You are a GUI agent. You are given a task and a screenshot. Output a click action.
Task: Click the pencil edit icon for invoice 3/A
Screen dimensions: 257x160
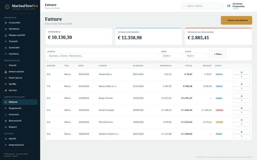click(241, 136)
